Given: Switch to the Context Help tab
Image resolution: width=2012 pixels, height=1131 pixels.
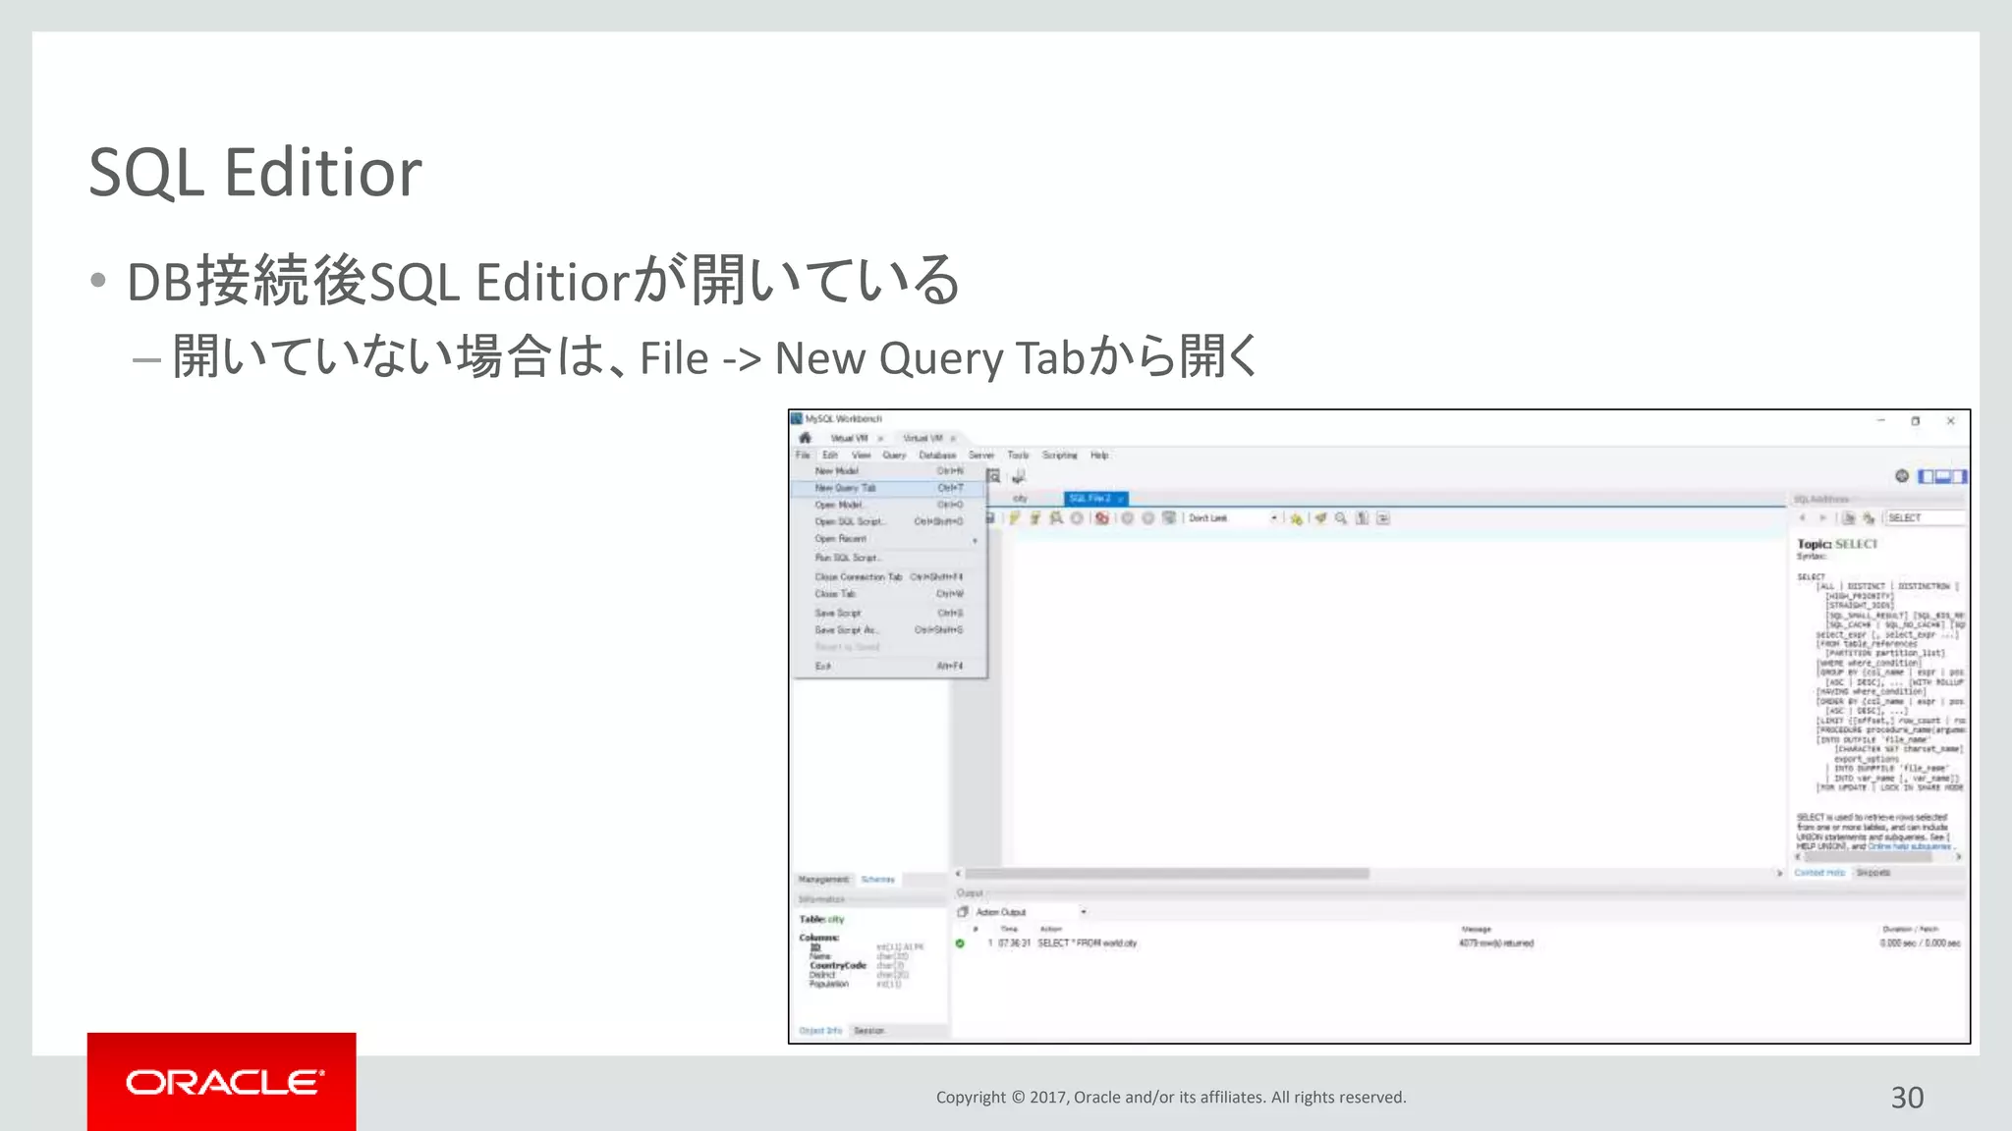Looking at the screenshot, I should coord(1819,873).
